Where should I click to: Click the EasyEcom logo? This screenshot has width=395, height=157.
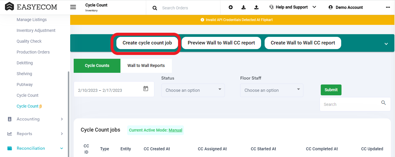pyautogui.click(x=31, y=7)
